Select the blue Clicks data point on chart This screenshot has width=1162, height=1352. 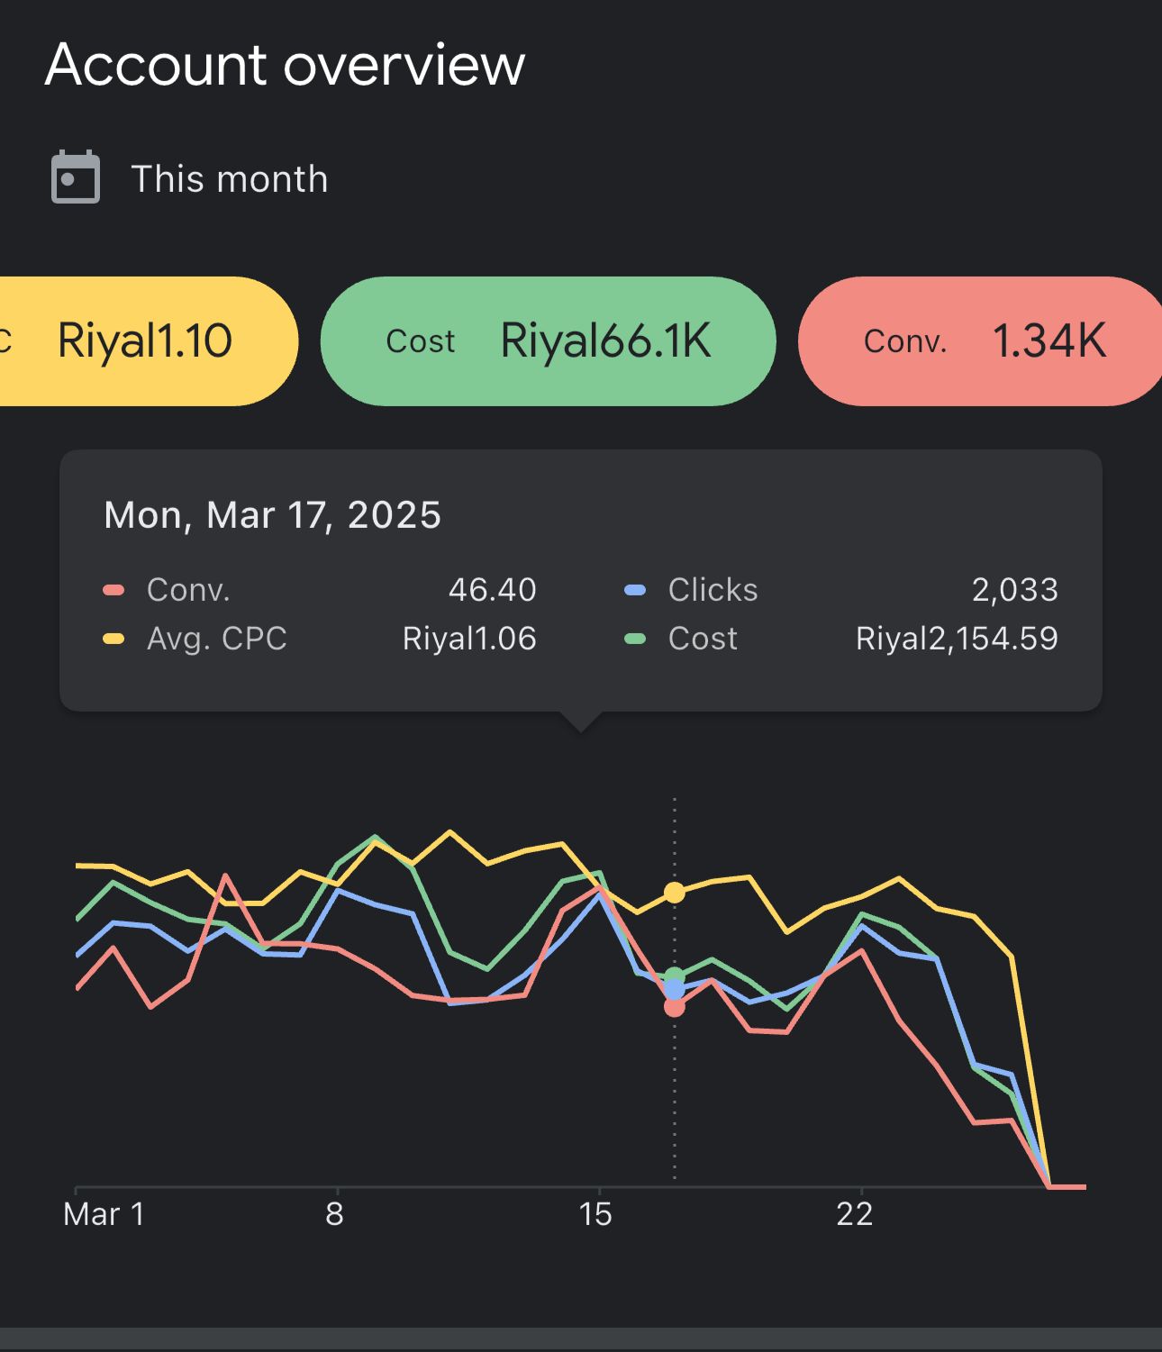click(x=674, y=990)
